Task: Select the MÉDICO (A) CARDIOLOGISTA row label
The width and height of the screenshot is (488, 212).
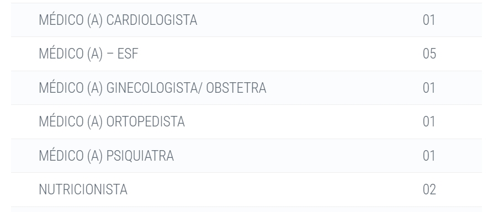Action: point(118,20)
